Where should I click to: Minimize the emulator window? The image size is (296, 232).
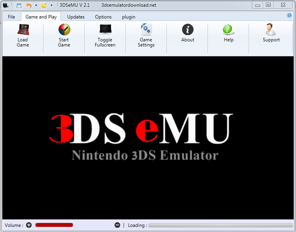258,5
